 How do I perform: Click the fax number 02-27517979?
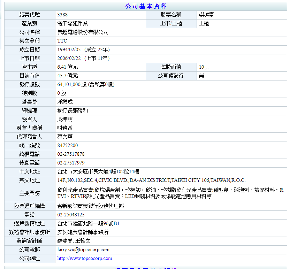71,163
